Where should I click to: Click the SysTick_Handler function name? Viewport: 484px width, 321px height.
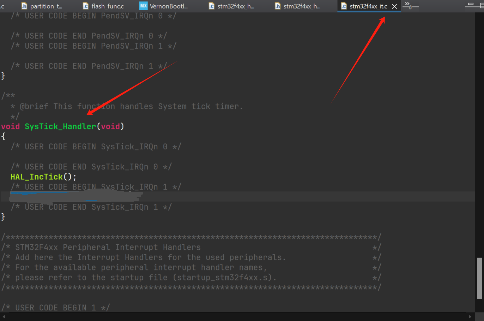(60, 126)
